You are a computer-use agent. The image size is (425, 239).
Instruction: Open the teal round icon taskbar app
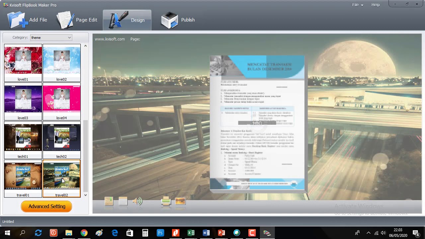[237, 233]
